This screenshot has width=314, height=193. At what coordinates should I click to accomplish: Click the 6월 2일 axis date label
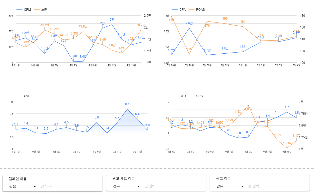261,65
